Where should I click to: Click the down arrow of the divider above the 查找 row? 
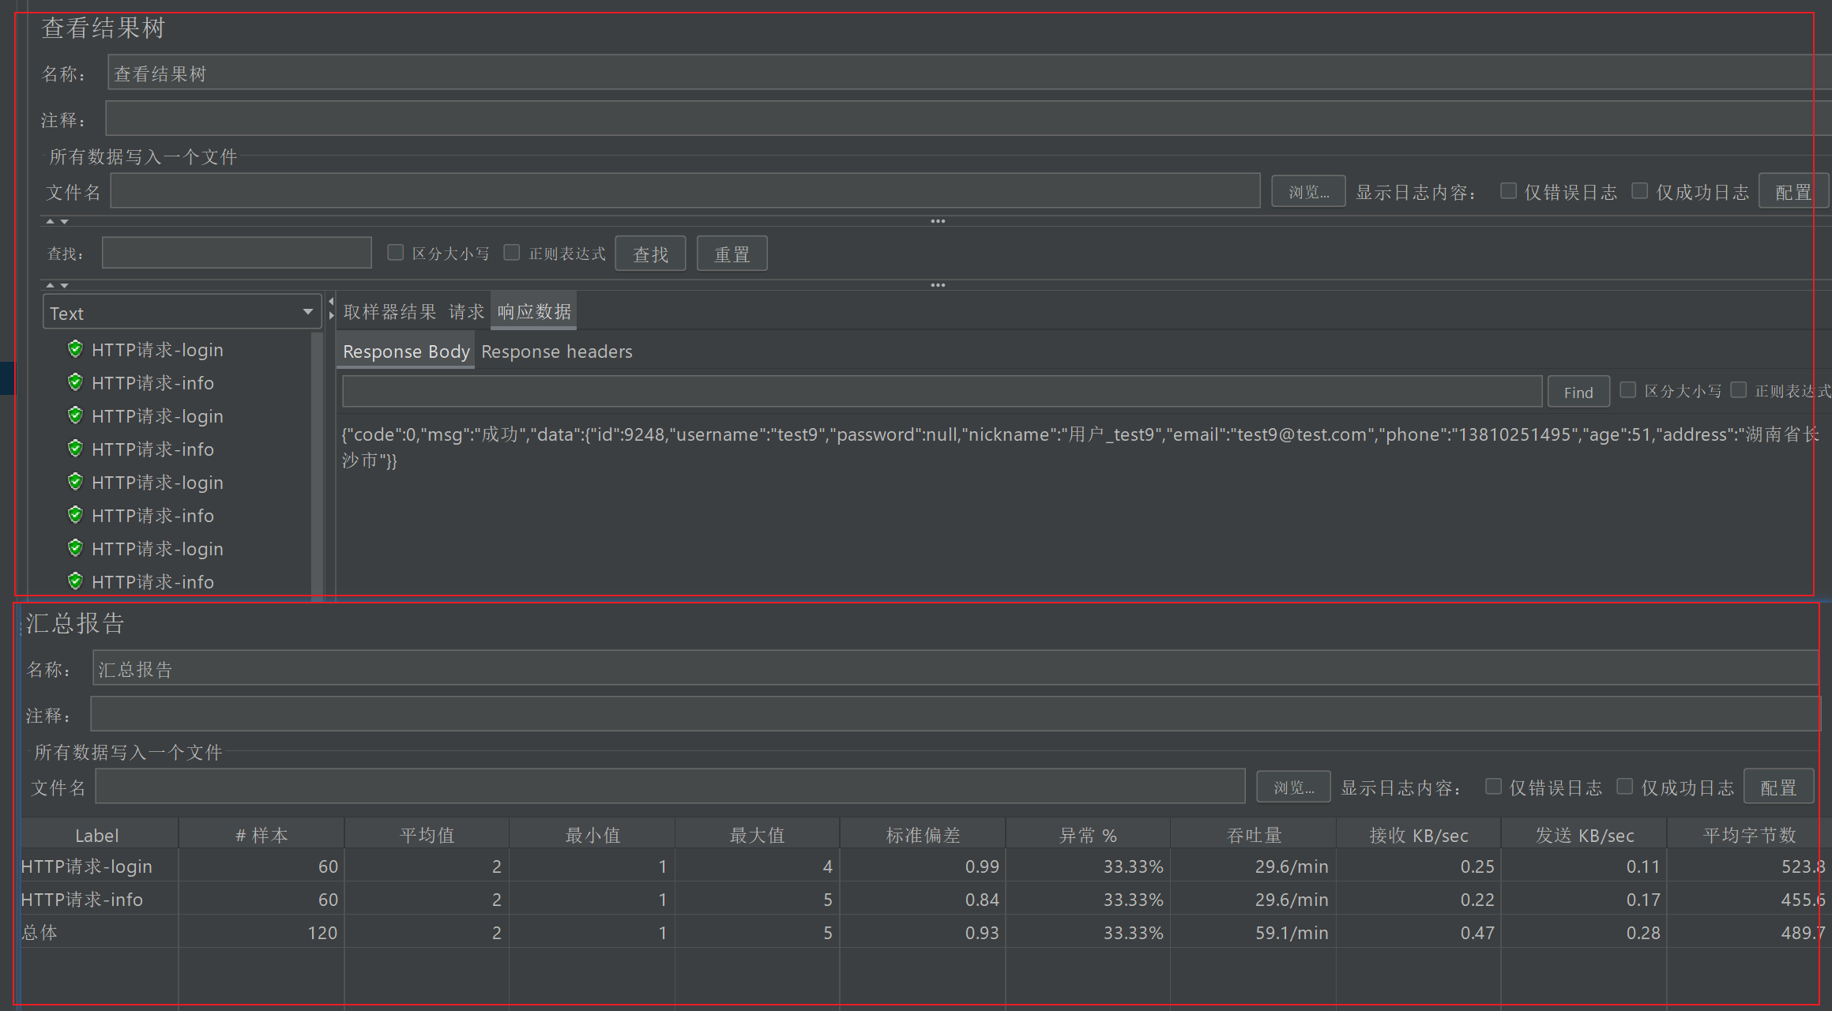64,221
